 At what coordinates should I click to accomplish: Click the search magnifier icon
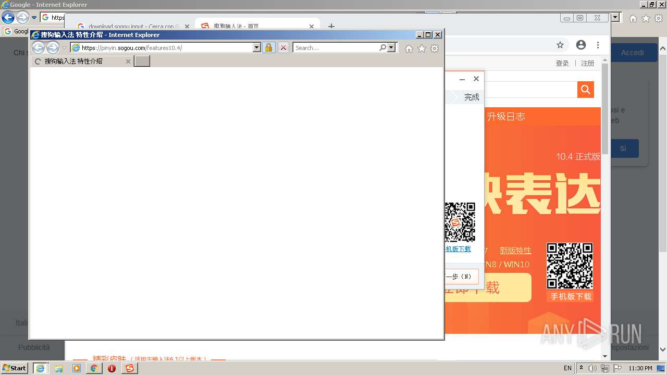pos(383,47)
